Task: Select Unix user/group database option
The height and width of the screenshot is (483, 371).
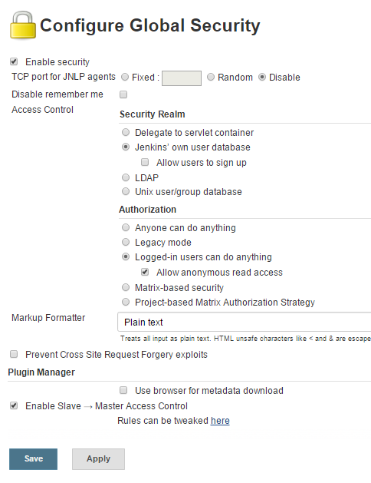Action: [126, 192]
